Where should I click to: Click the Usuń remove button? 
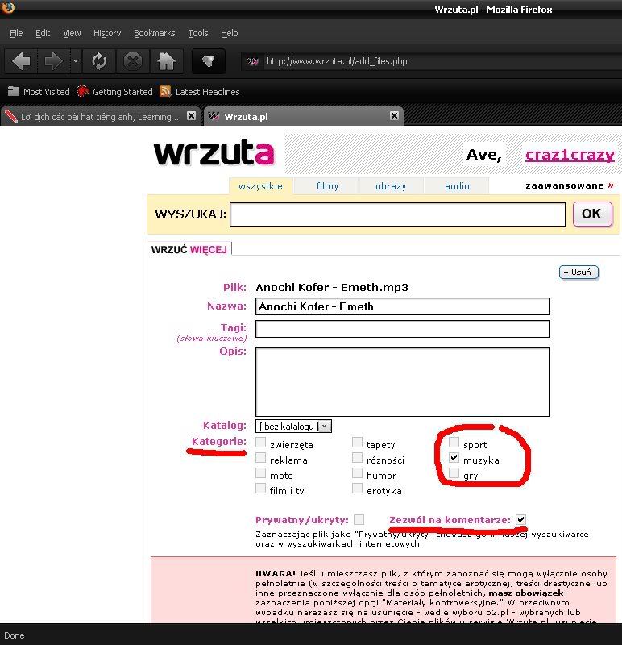point(578,273)
